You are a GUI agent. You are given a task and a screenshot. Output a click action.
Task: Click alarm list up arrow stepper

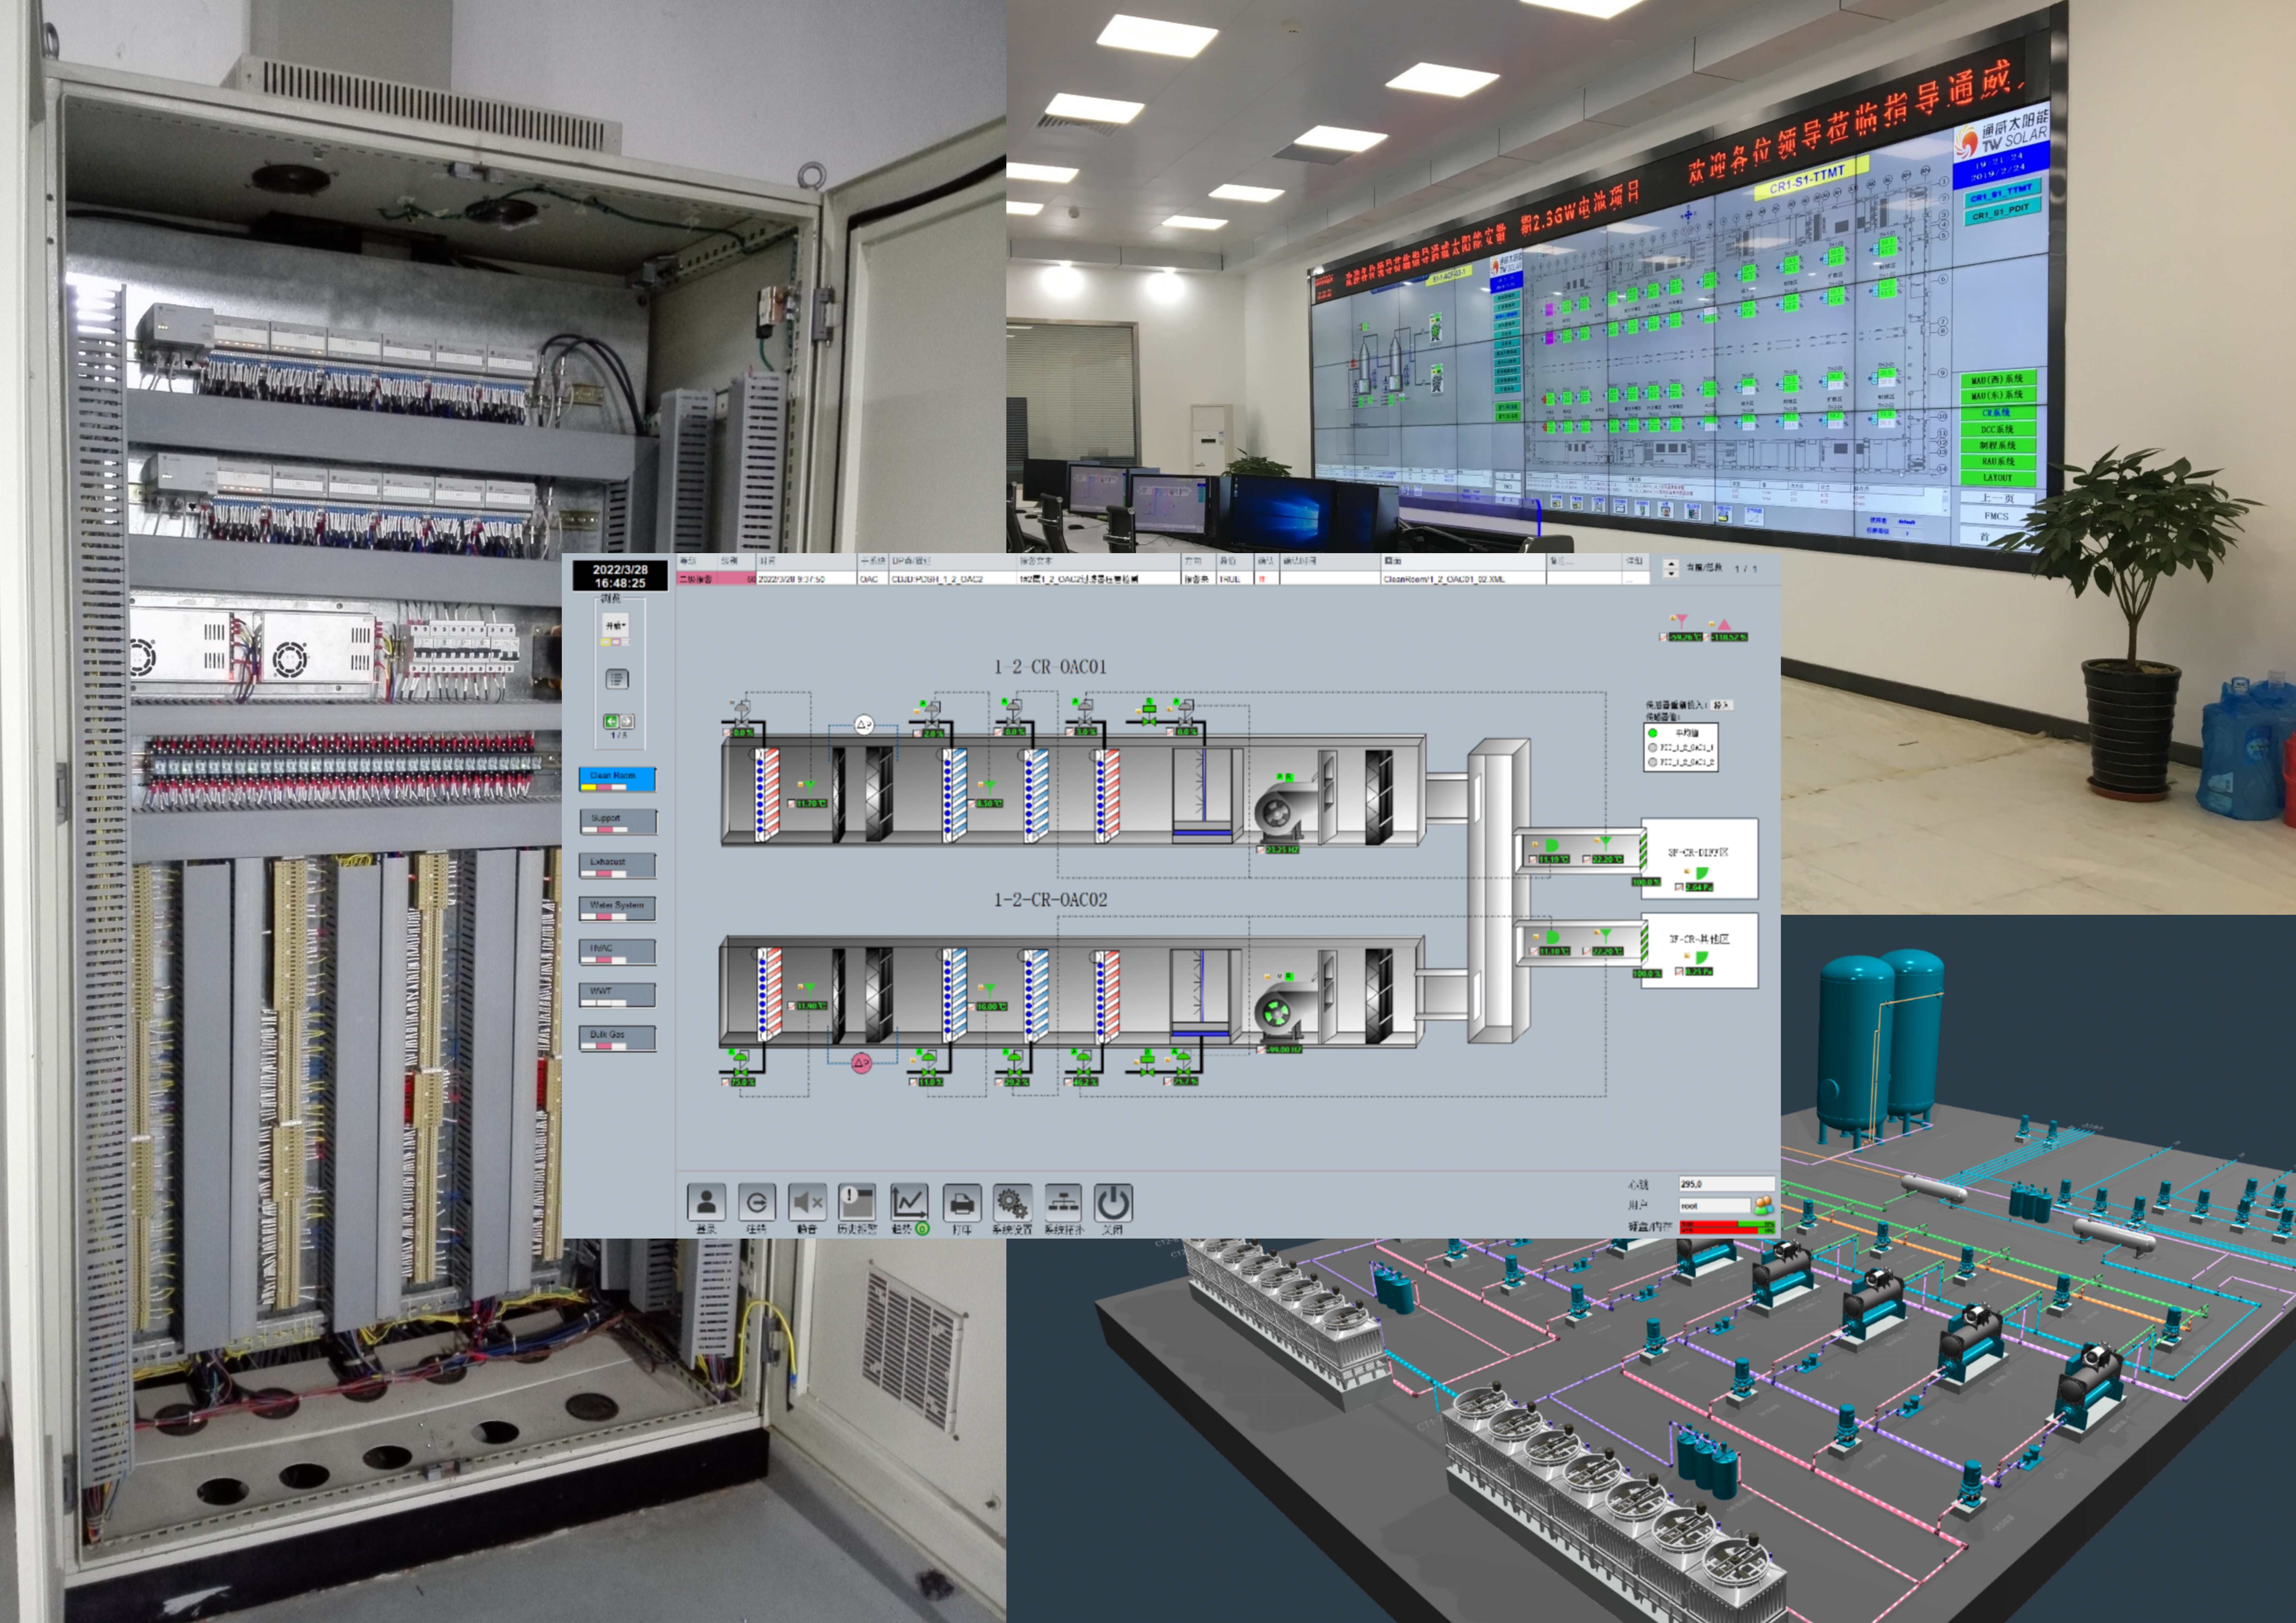(x=1671, y=564)
